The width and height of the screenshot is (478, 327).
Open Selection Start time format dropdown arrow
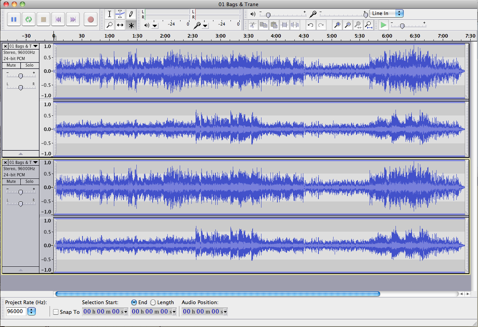tap(126, 312)
